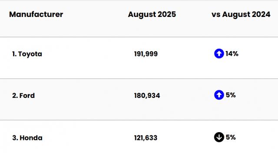Viewport: 278px width, 156px height.
Task: Click the 2. Ford manufacturer name
Action: [23, 95]
